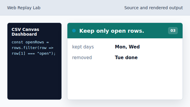Click the 'Source and rendered output' label
The width and height of the screenshot is (190, 107).
pyautogui.click(x=153, y=8)
